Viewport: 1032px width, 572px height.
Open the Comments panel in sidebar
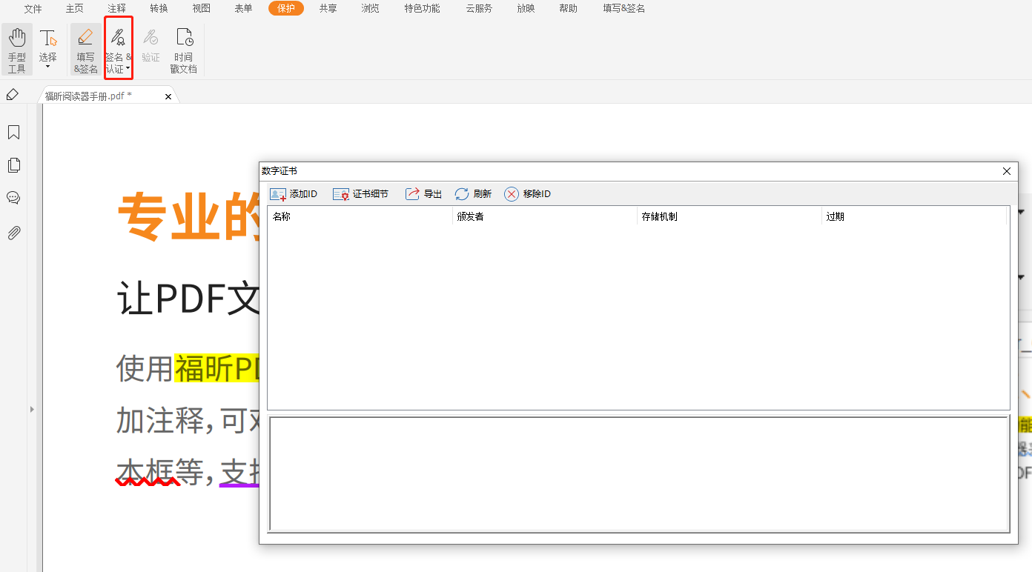click(13, 198)
